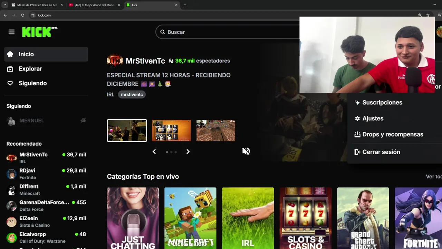This screenshot has width=442, height=249.
Task: Open offline channel MERNUEL
Action: coord(46,121)
